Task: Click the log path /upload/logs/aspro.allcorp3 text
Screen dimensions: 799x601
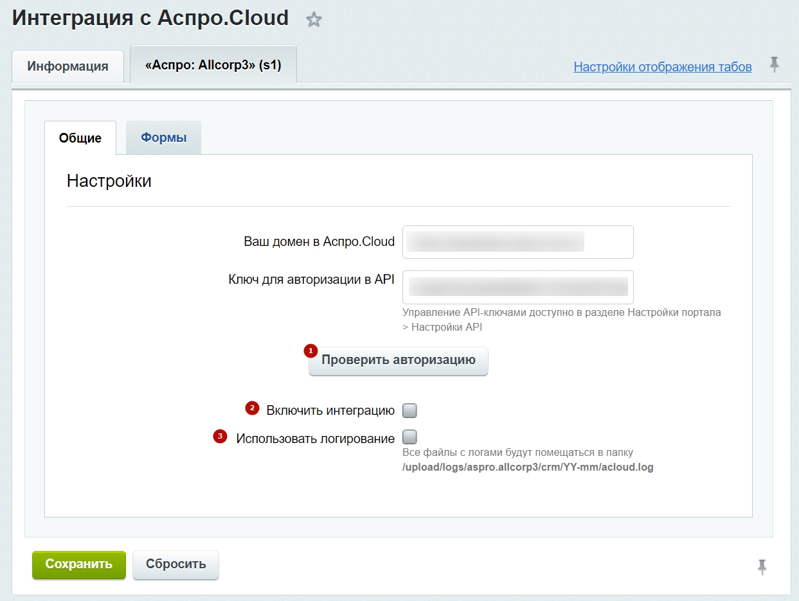Action: 528,467
